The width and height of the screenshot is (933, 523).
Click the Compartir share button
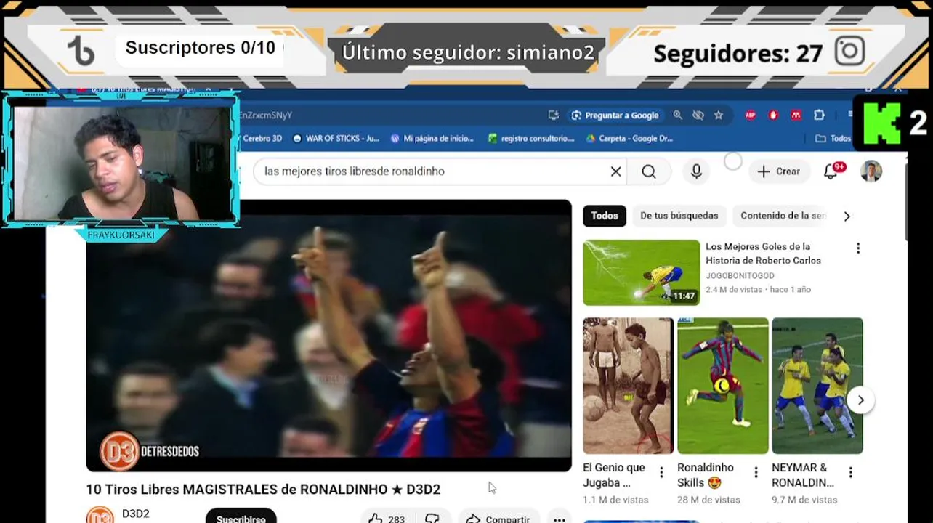(x=498, y=519)
